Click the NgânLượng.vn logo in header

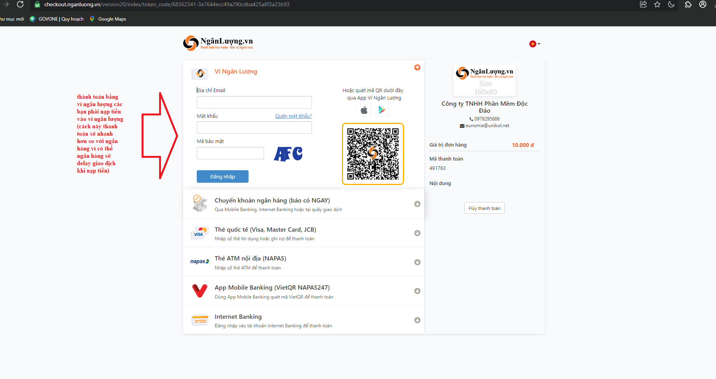click(x=218, y=43)
